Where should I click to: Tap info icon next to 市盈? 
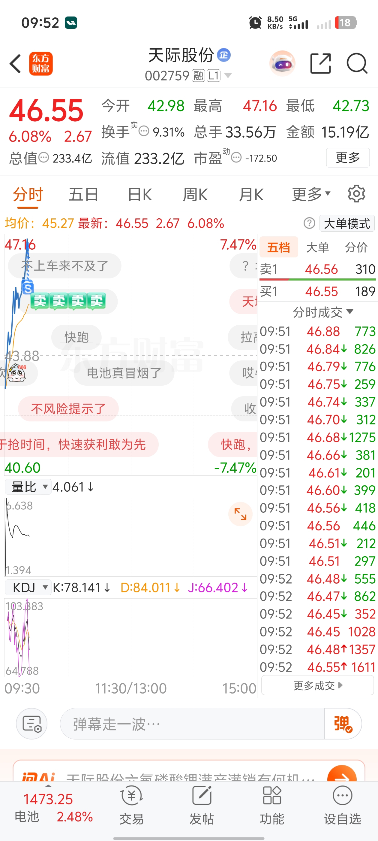pyautogui.click(x=236, y=158)
